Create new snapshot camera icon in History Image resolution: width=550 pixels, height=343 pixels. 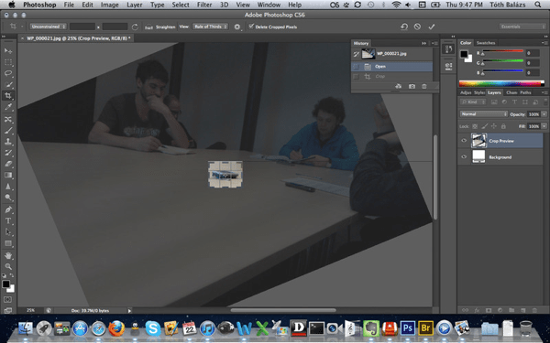(412, 86)
